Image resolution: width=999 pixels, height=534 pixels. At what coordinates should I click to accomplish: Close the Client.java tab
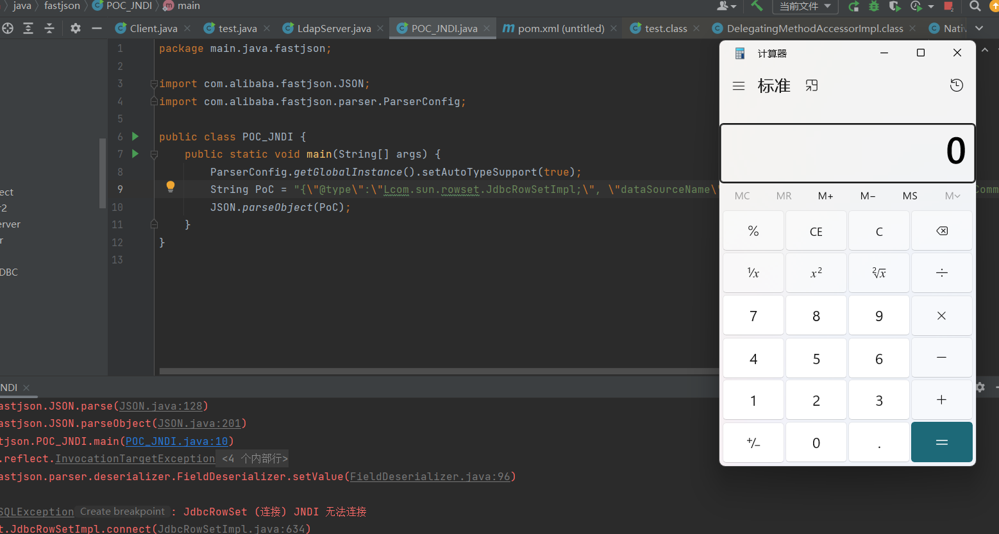tap(187, 28)
